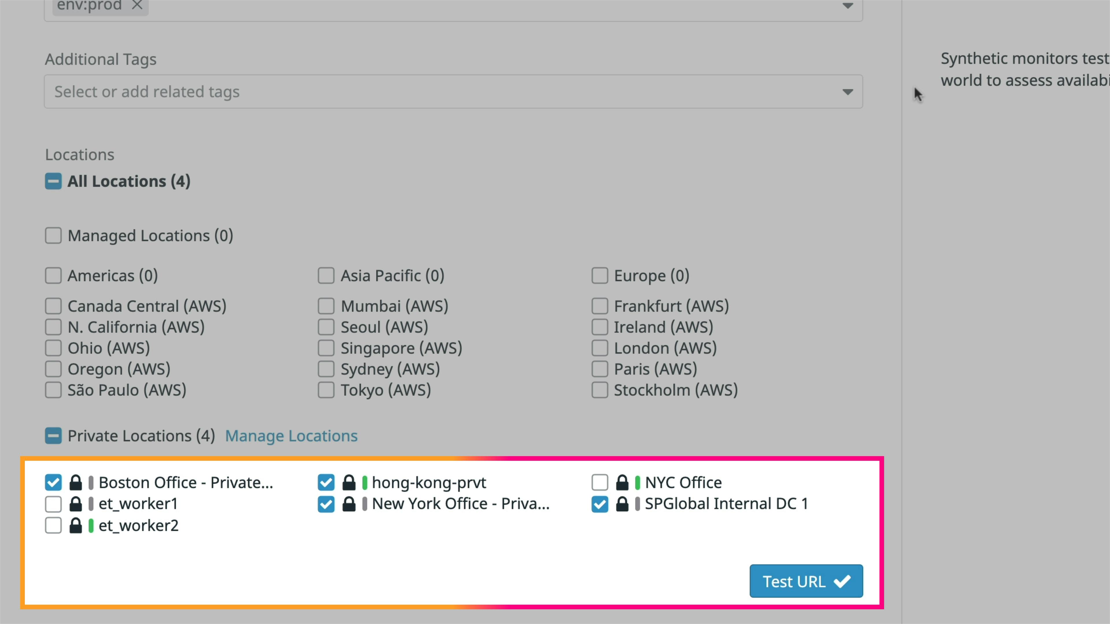Select Tokyo (AWS) location
This screenshot has height=624, width=1110.
(x=326, y=390)
